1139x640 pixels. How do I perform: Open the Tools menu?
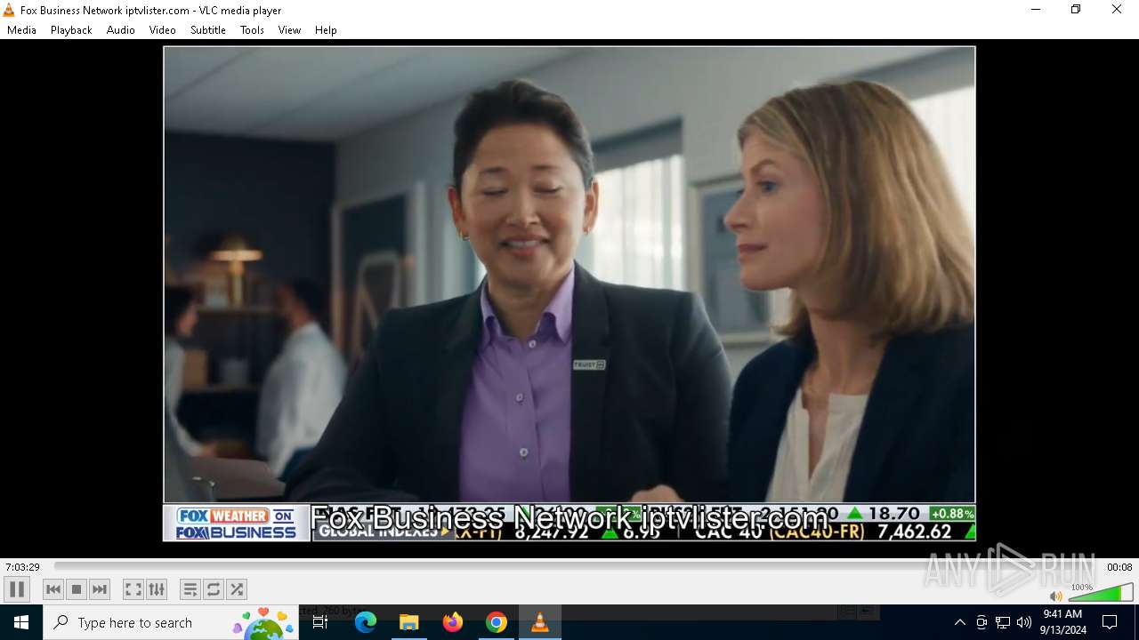click(x=252, y=30)
